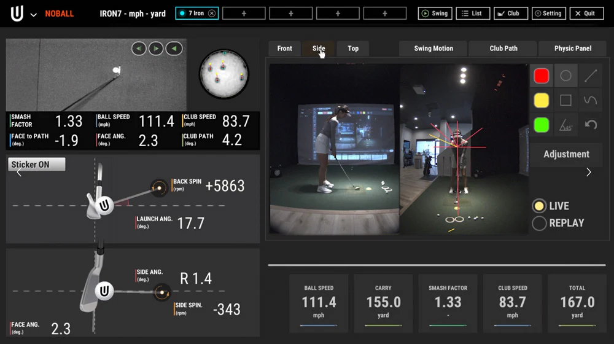The width and height of the screenshot is (614, 344).
Task: Click the CLUB PATH 4.2 value
Action: pos(232,140)
